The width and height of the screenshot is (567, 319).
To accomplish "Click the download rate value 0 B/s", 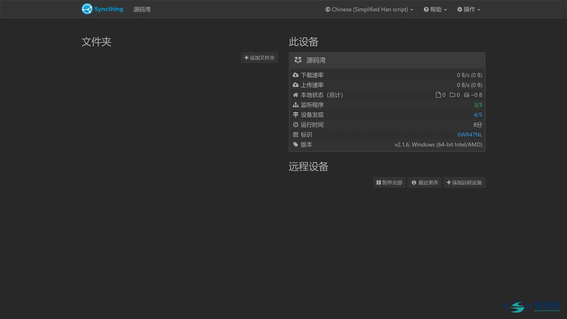I will click(469, 75).
